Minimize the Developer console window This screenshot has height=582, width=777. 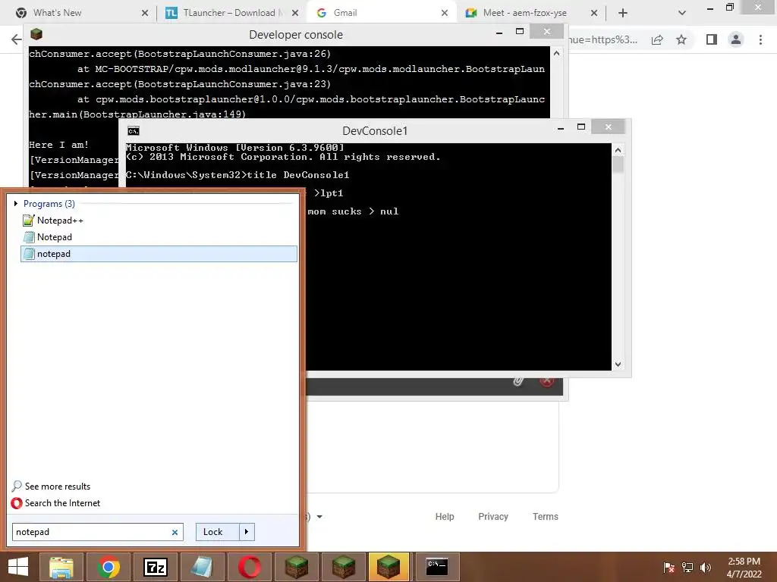(499, 32)
